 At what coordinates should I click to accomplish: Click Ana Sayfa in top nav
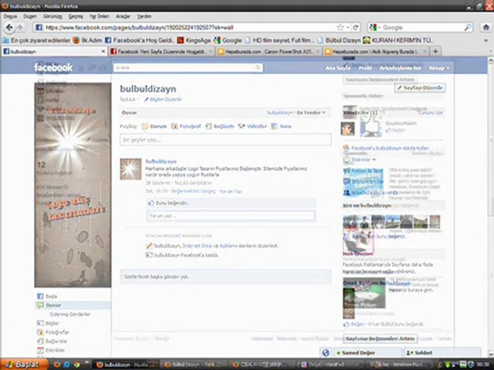click(x=338, y=68)
